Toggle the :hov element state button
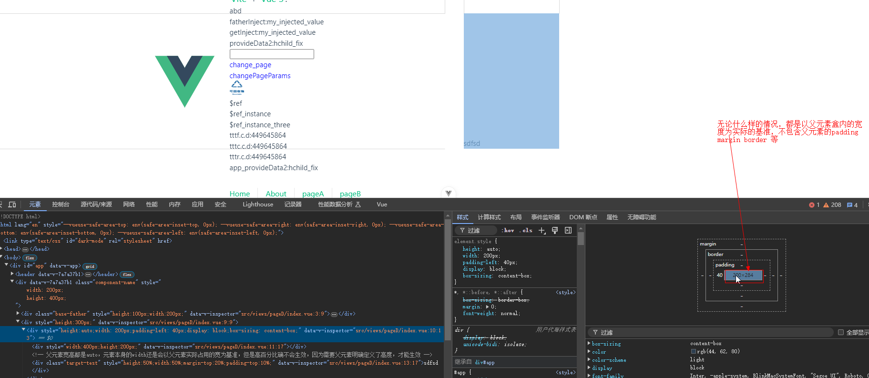 coord(509,230)
